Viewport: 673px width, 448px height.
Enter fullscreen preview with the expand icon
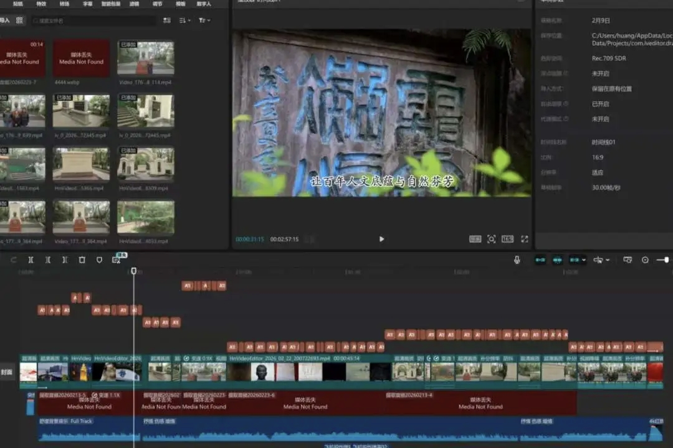tap(524, 239)
